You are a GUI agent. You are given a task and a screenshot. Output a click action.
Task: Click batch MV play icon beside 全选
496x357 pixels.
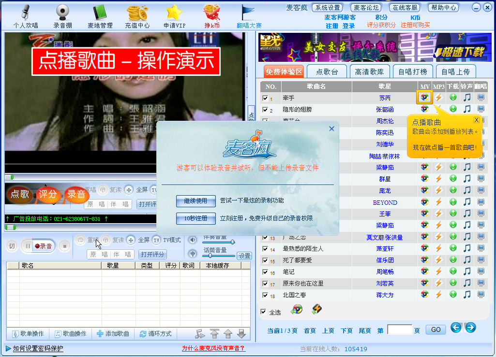297,309
